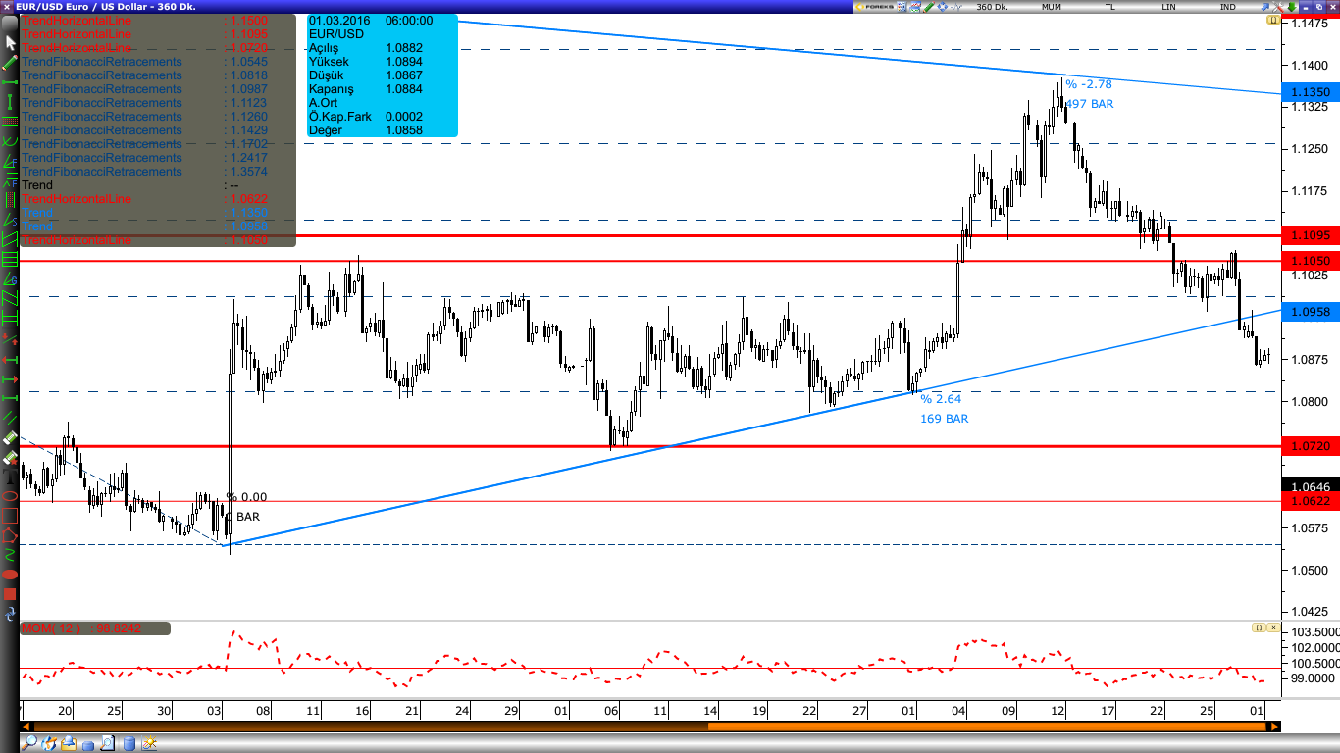
Task: Click the alarm bell inbox icon
Action: [x=68, y=743]
